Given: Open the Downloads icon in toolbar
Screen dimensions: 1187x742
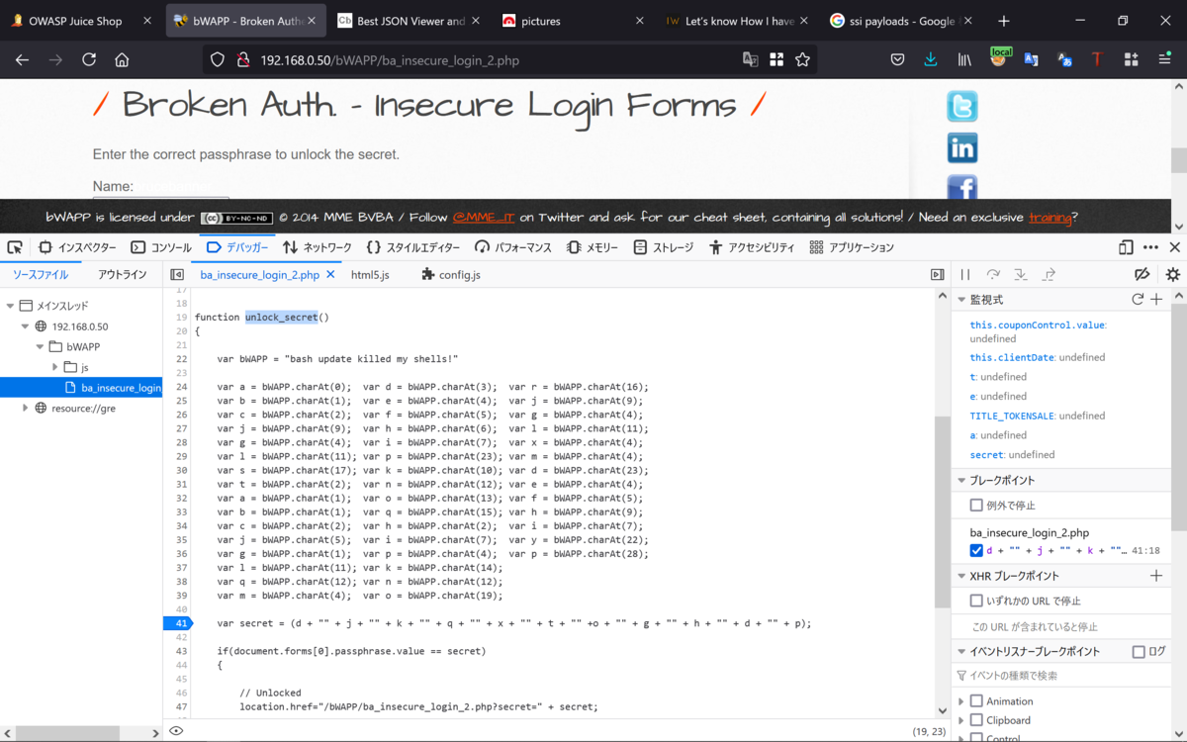Looking at the screenshot, I should [930, 59].
